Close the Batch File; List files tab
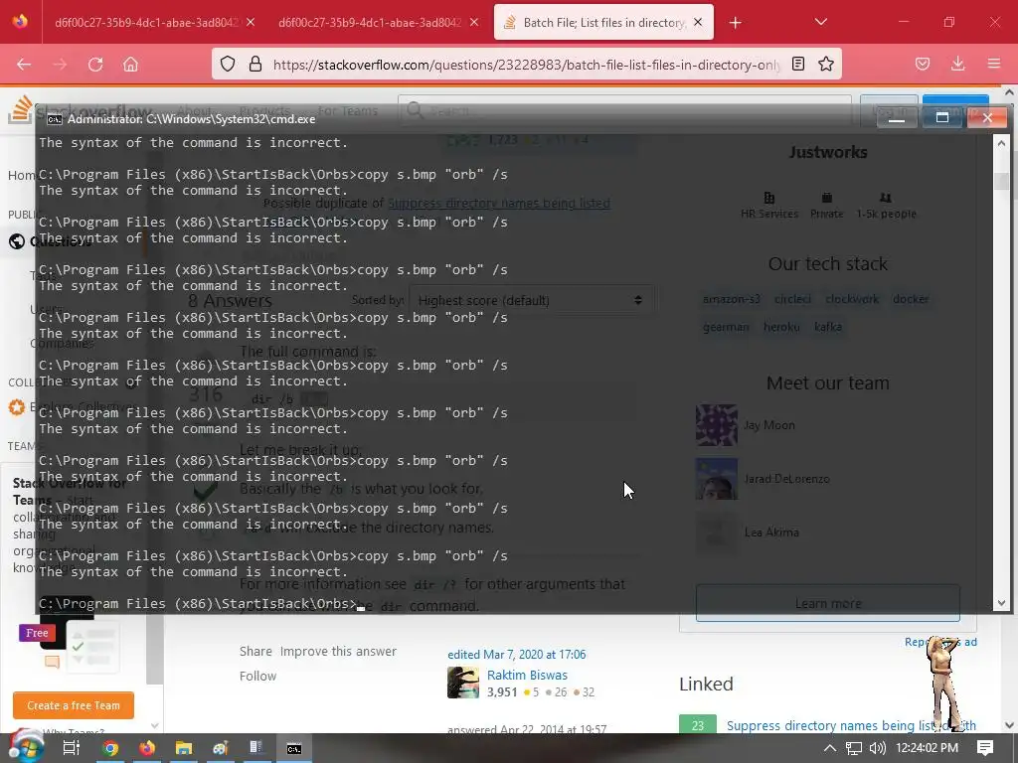 pos(698,22)
